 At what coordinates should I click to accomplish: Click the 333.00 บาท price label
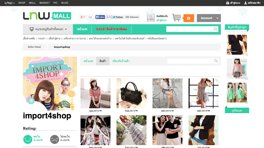click(95, 111)
